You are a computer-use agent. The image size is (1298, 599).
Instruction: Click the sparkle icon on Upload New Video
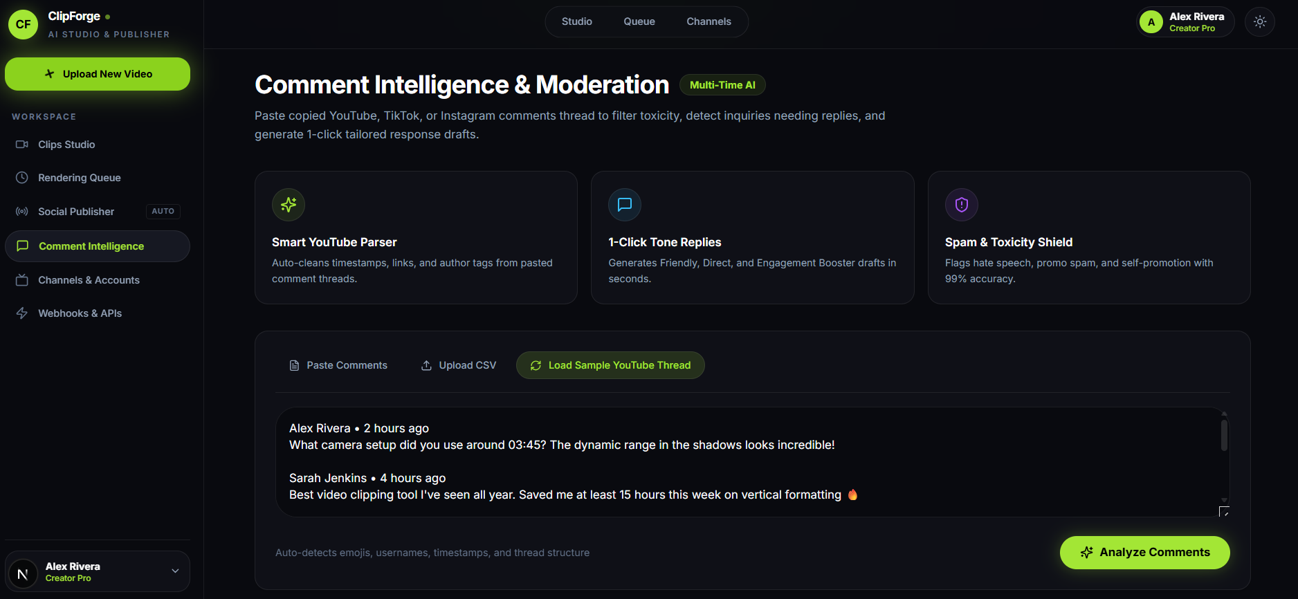49,74
